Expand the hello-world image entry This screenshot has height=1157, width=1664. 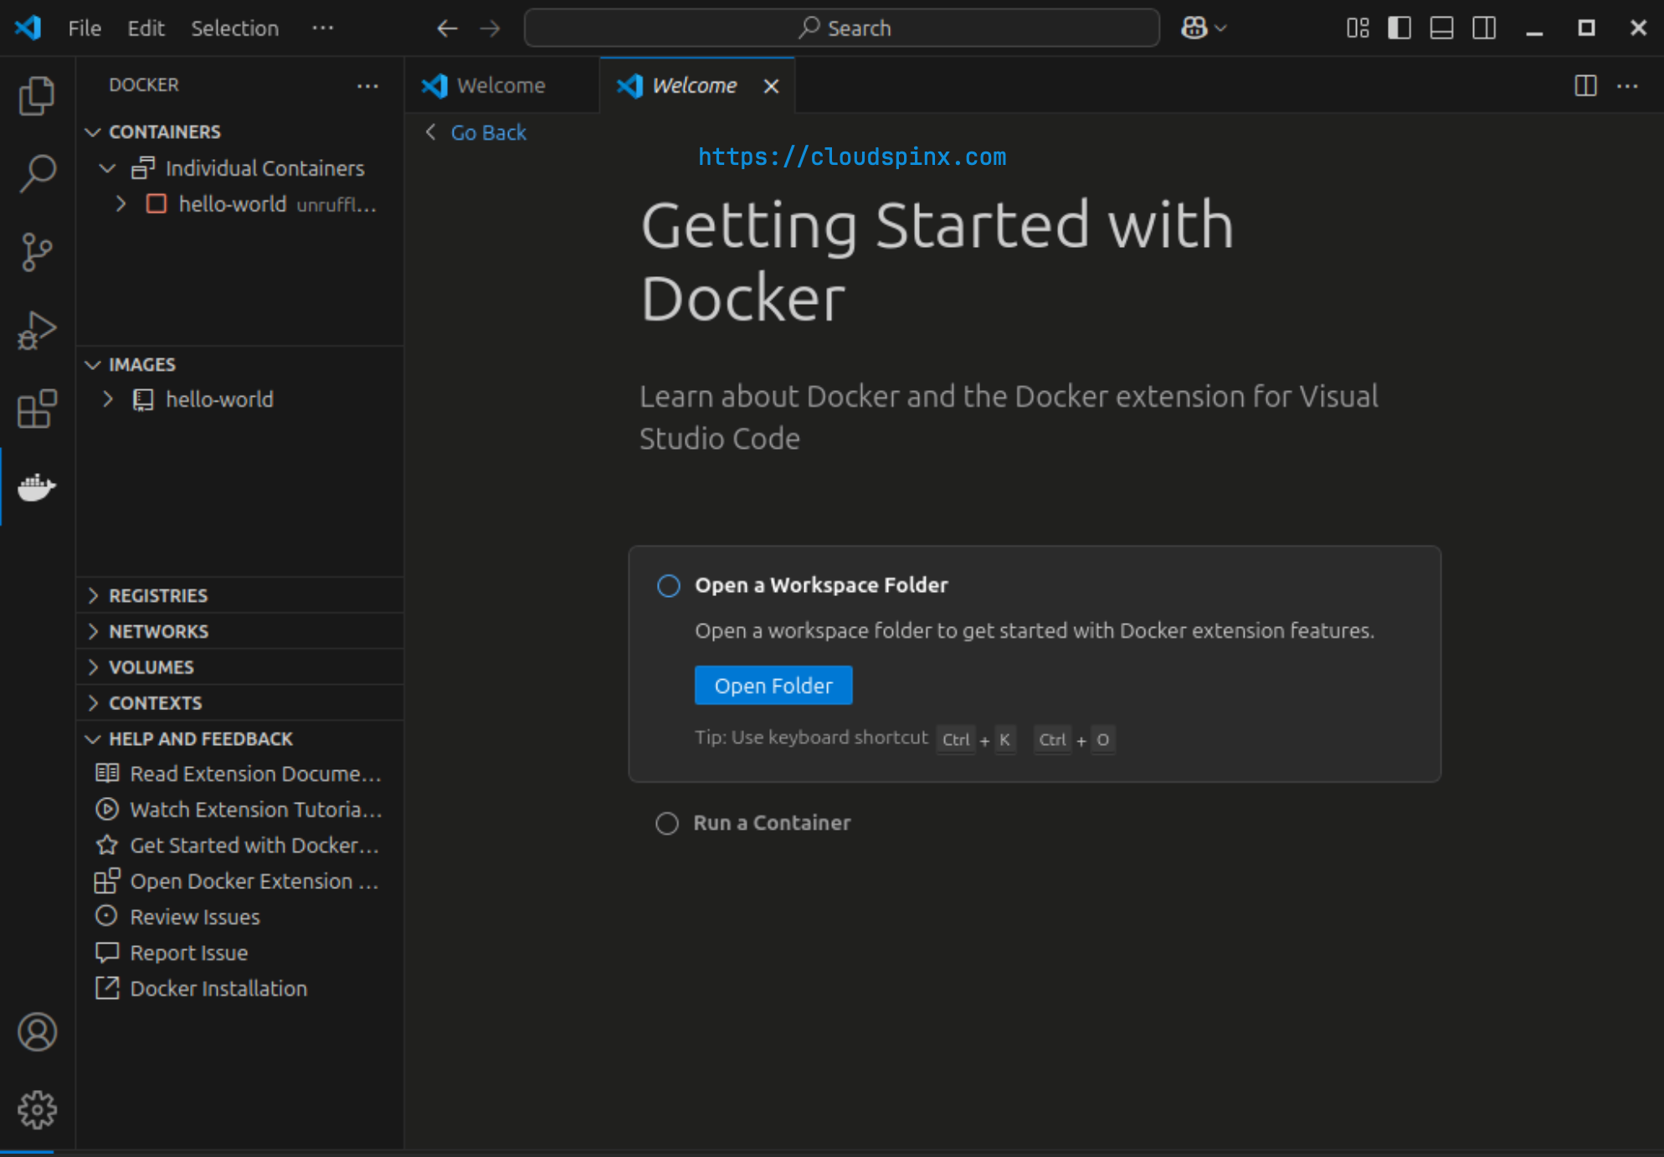[x=107, y=399]
